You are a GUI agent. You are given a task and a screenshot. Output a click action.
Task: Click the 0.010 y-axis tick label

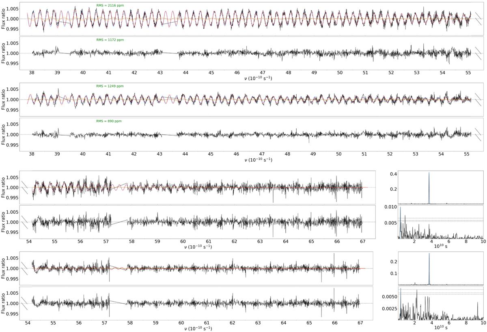(x=390, y=207)
